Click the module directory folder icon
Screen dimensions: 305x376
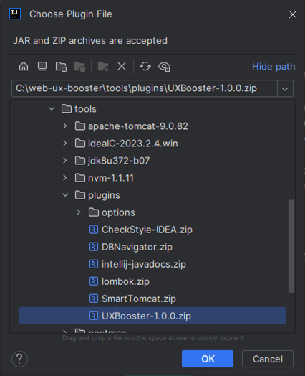[79, 67]
